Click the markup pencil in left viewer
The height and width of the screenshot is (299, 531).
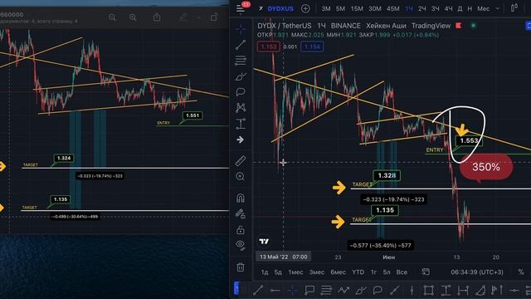(183, 17)
